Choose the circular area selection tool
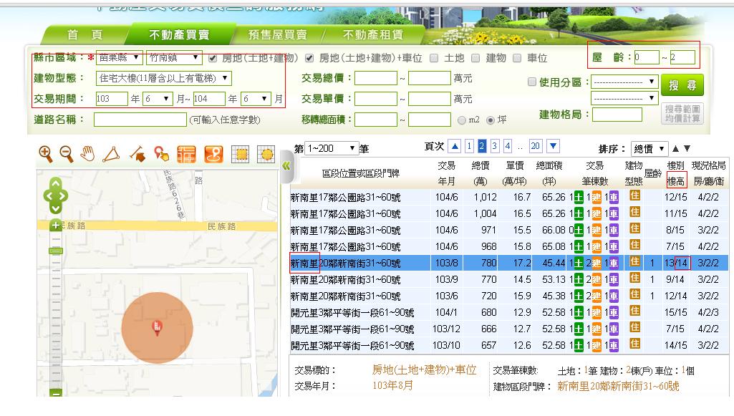The image size is (734, 416). 266,154
